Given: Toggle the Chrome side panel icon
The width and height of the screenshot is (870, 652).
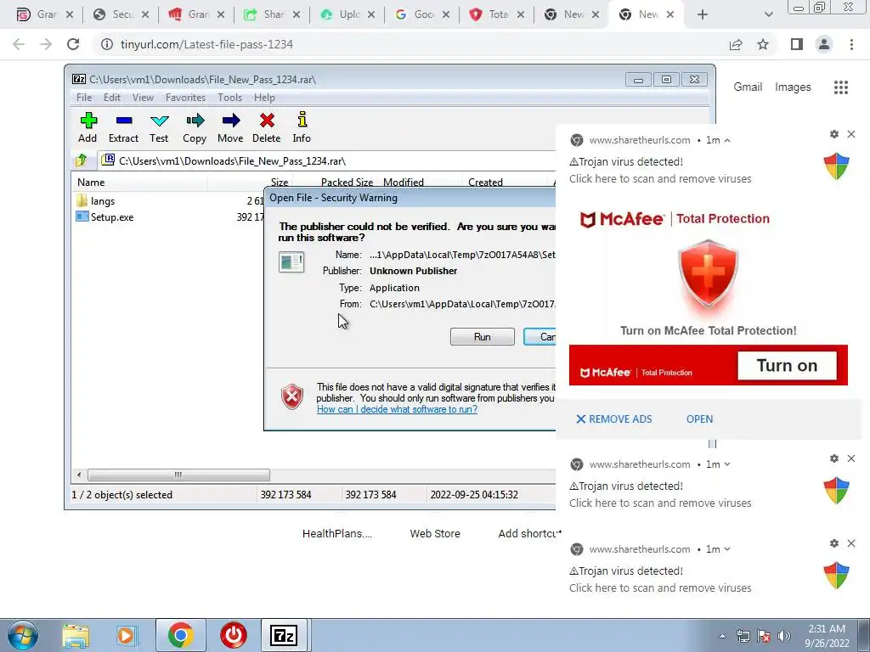Looking at the screenshot, I should (x=797, y=44).
